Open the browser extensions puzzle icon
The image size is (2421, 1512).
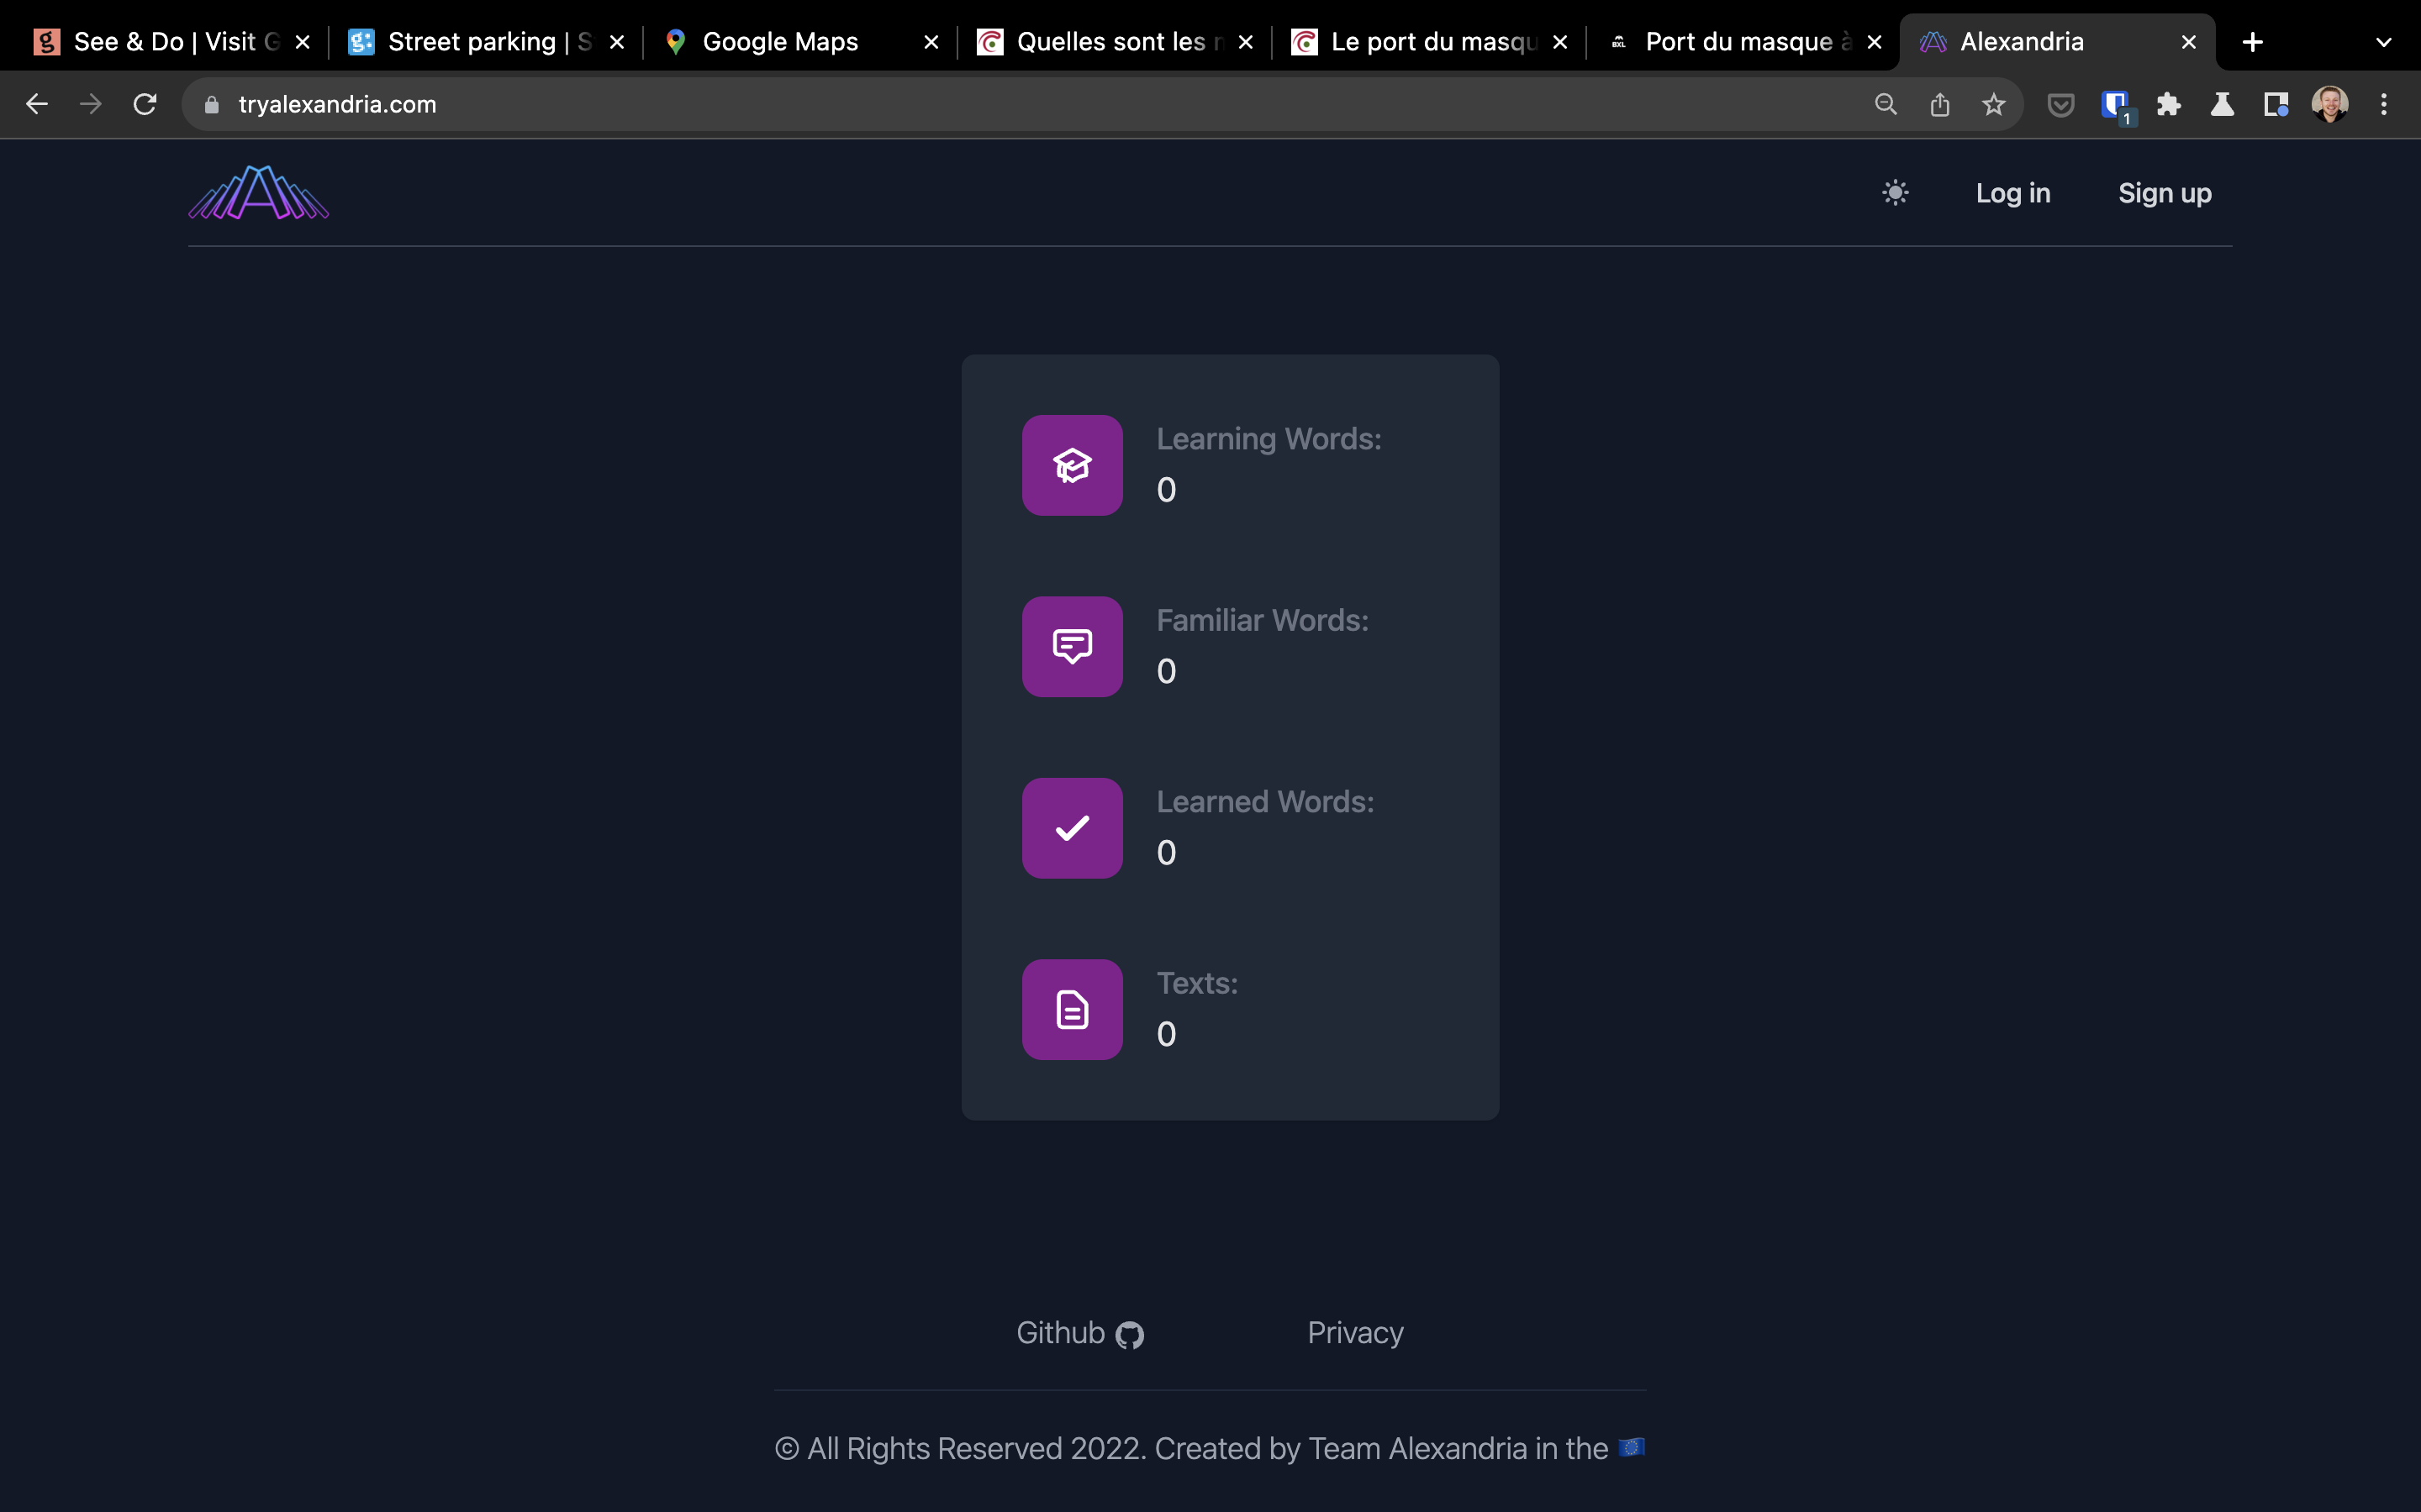pyautogui.click(x=2168, y=104)
